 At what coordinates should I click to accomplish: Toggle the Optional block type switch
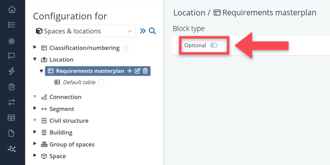[214, 45]
